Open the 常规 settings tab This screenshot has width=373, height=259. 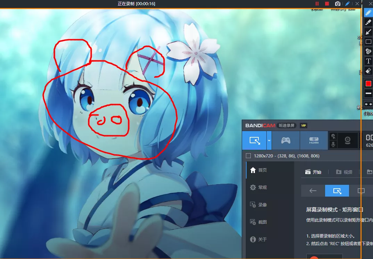(262, 188)
